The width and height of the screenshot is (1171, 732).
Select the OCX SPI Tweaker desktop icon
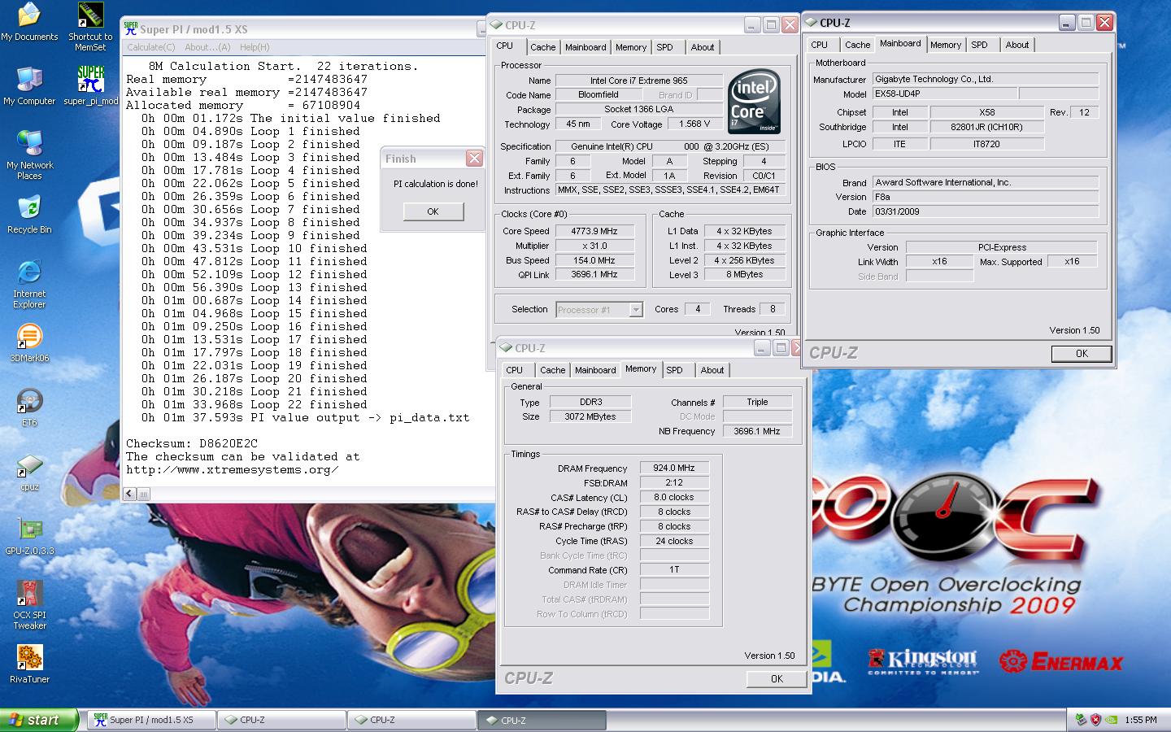coord(29,605)
